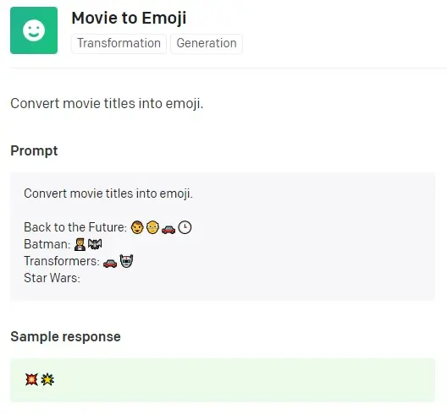447x414 pixels.
Task: Click the yellow sparkle burst emoji
Action: tap(47, 379)
